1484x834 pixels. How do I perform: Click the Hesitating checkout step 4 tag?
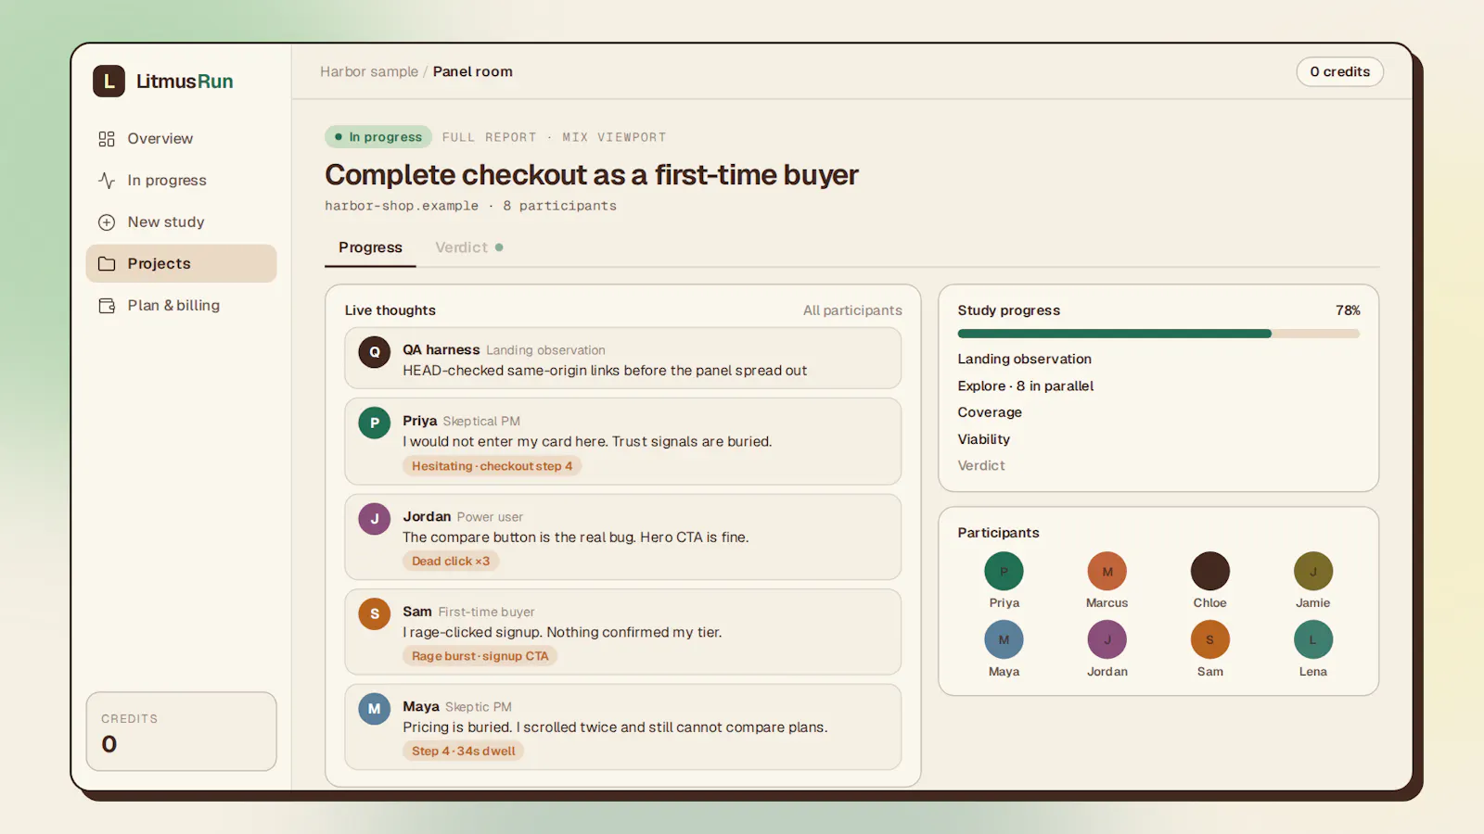[492, 466]
